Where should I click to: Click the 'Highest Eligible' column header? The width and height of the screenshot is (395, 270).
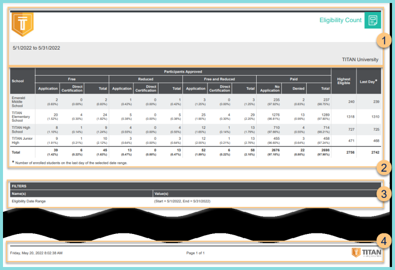[343, 81]
